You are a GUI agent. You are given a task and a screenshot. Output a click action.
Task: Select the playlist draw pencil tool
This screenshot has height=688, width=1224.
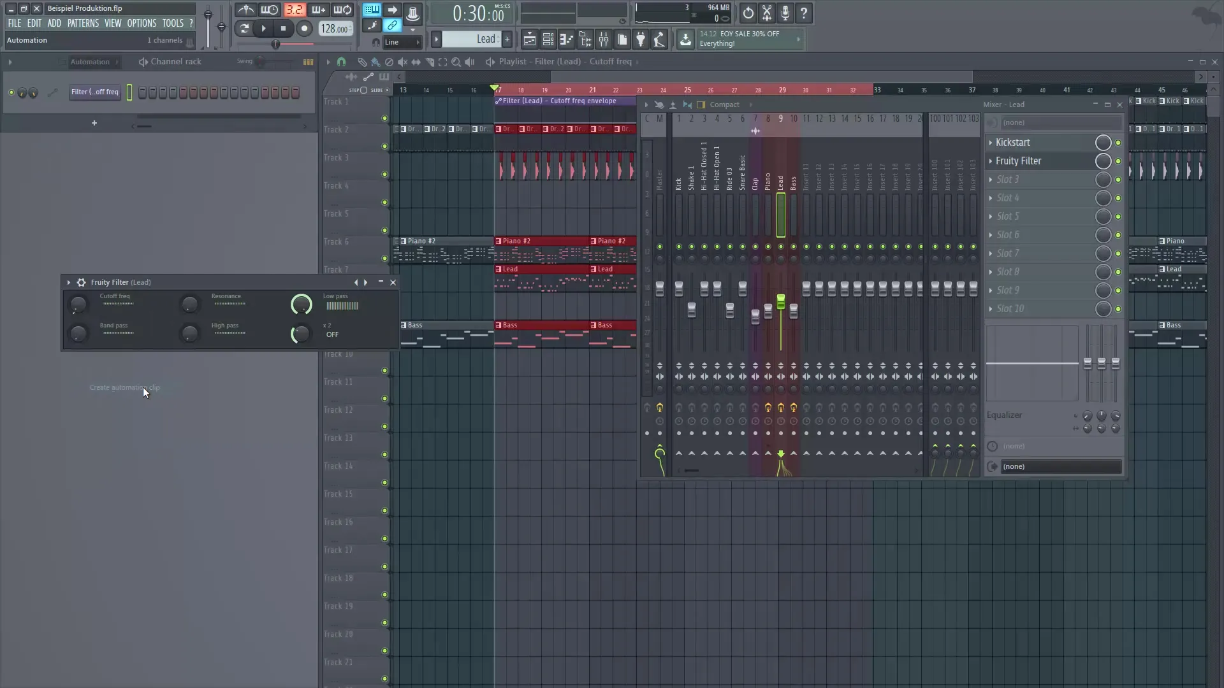[x=362, y=62]
